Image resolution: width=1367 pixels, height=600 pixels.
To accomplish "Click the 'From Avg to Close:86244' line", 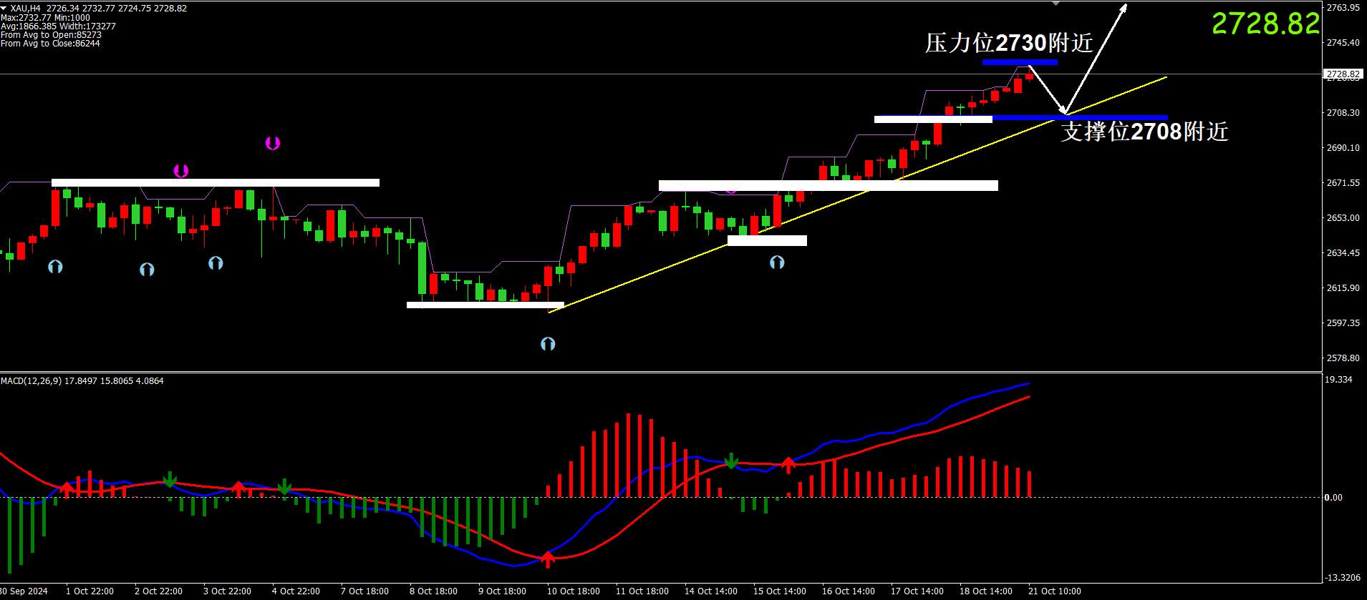I will click(x=50, y=44).
